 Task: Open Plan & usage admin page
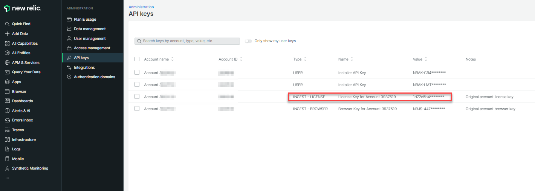(85, 20)
